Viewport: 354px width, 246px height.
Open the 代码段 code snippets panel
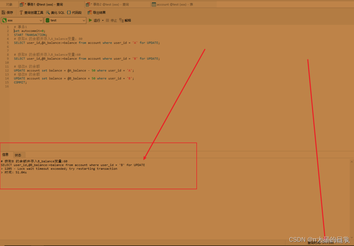(74, 13)
